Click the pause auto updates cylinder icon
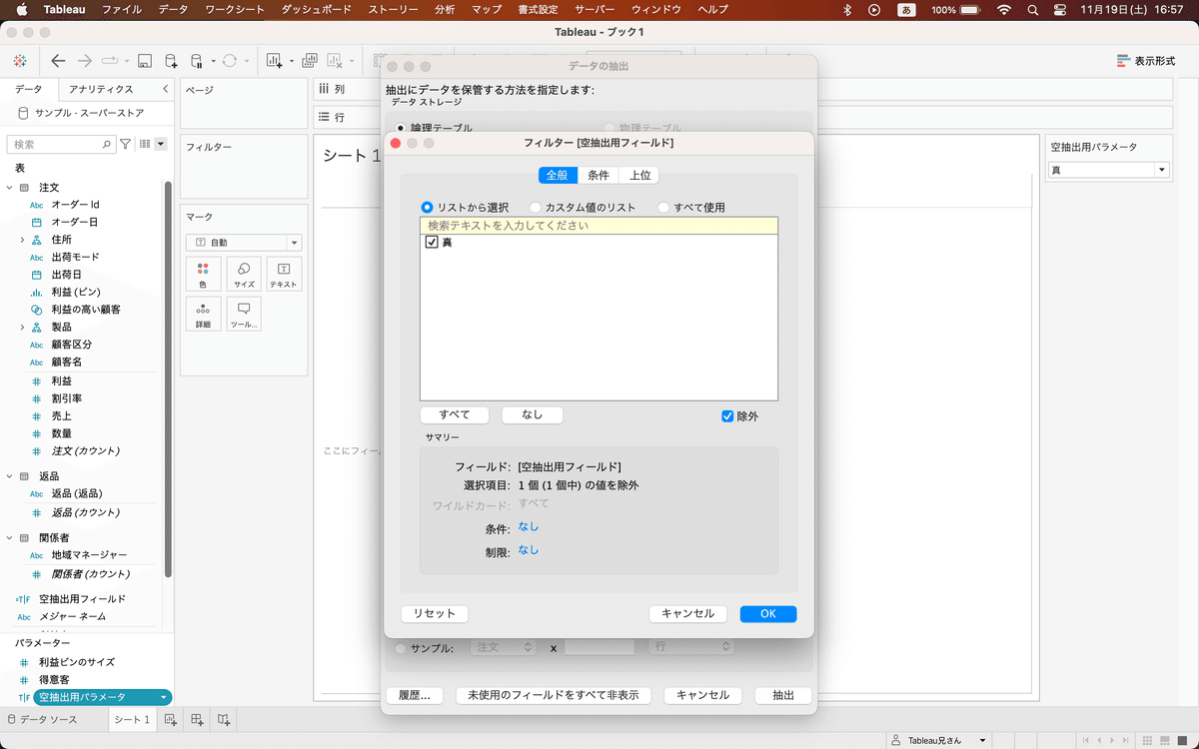This screenshot has height=749, width=1199. (197, 61)
